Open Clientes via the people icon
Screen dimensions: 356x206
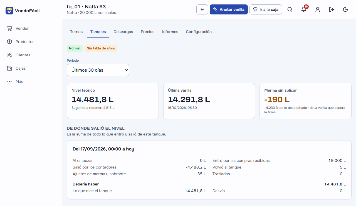click(x=9, y=55)
